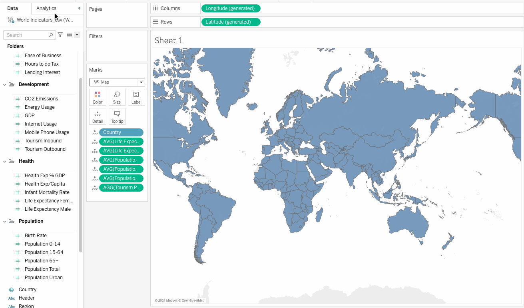Select the Detail button on the Marks card
This screenshot has height=308, width=524.
98,116
